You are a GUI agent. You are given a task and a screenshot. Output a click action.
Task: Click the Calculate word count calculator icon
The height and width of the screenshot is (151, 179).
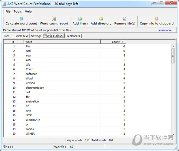click(x=21, y=19)
